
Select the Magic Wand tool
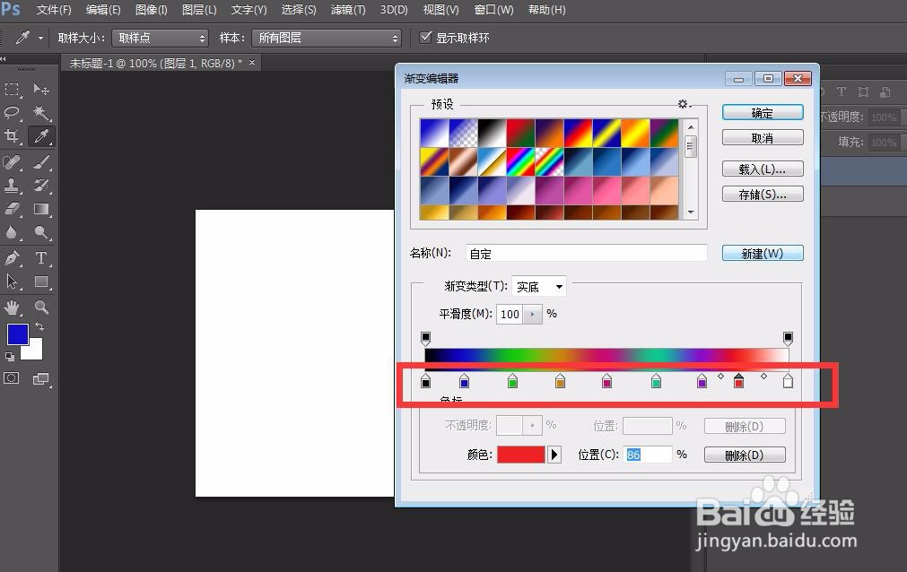(41, 112)
